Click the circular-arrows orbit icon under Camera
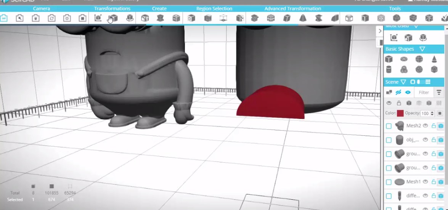 51,18
